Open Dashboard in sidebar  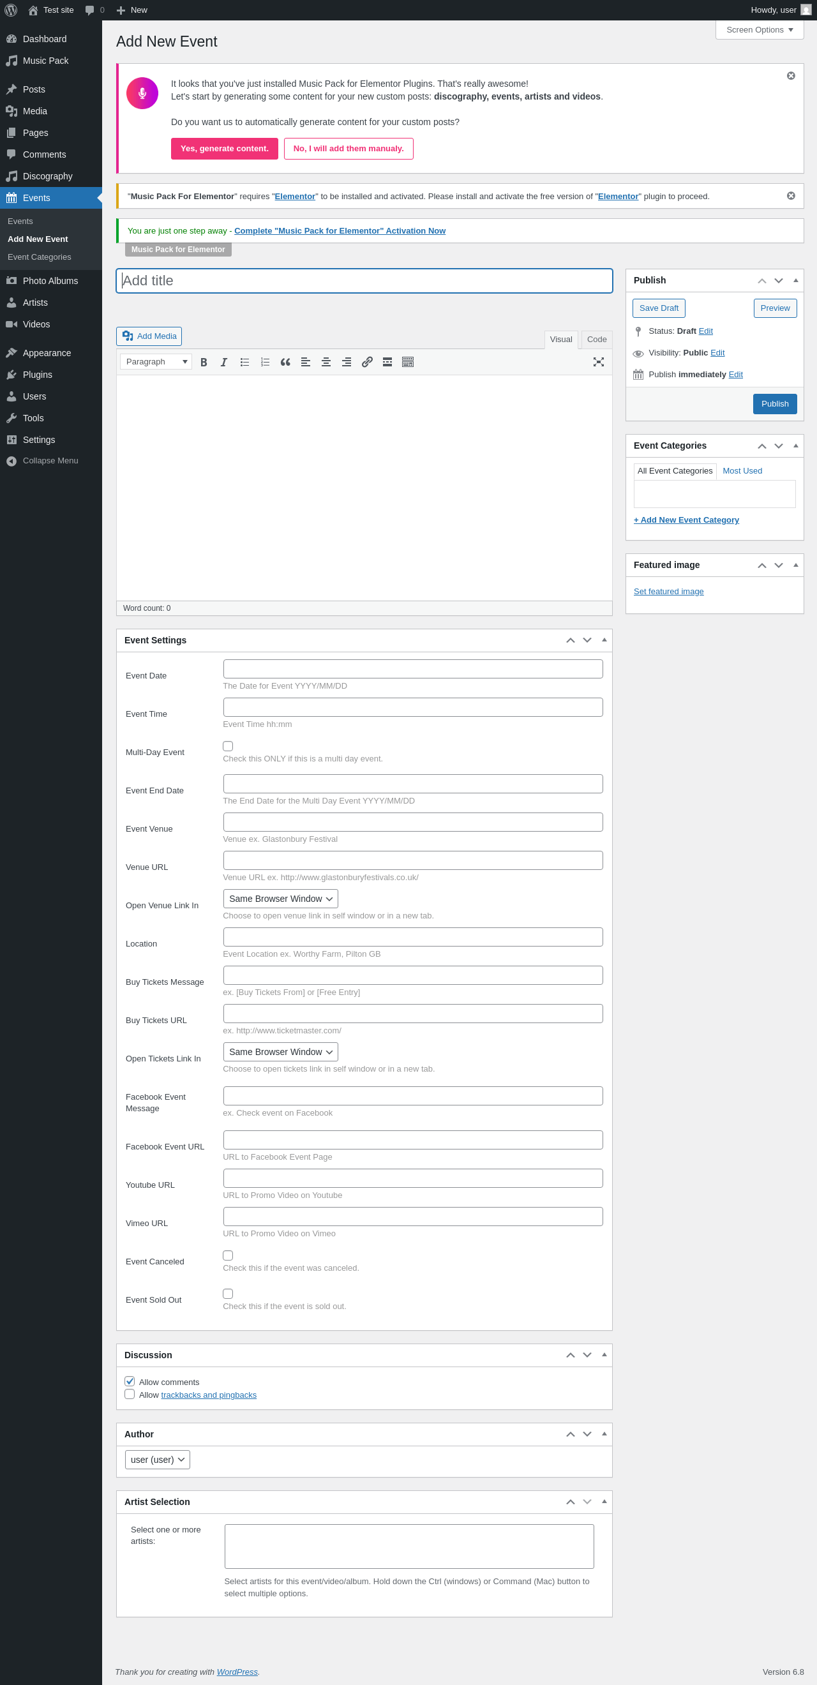click(51, 39)
